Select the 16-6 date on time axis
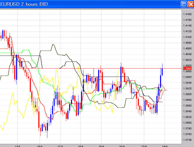The width and height of the screenshot is (194, 147). tap(39, 146)
